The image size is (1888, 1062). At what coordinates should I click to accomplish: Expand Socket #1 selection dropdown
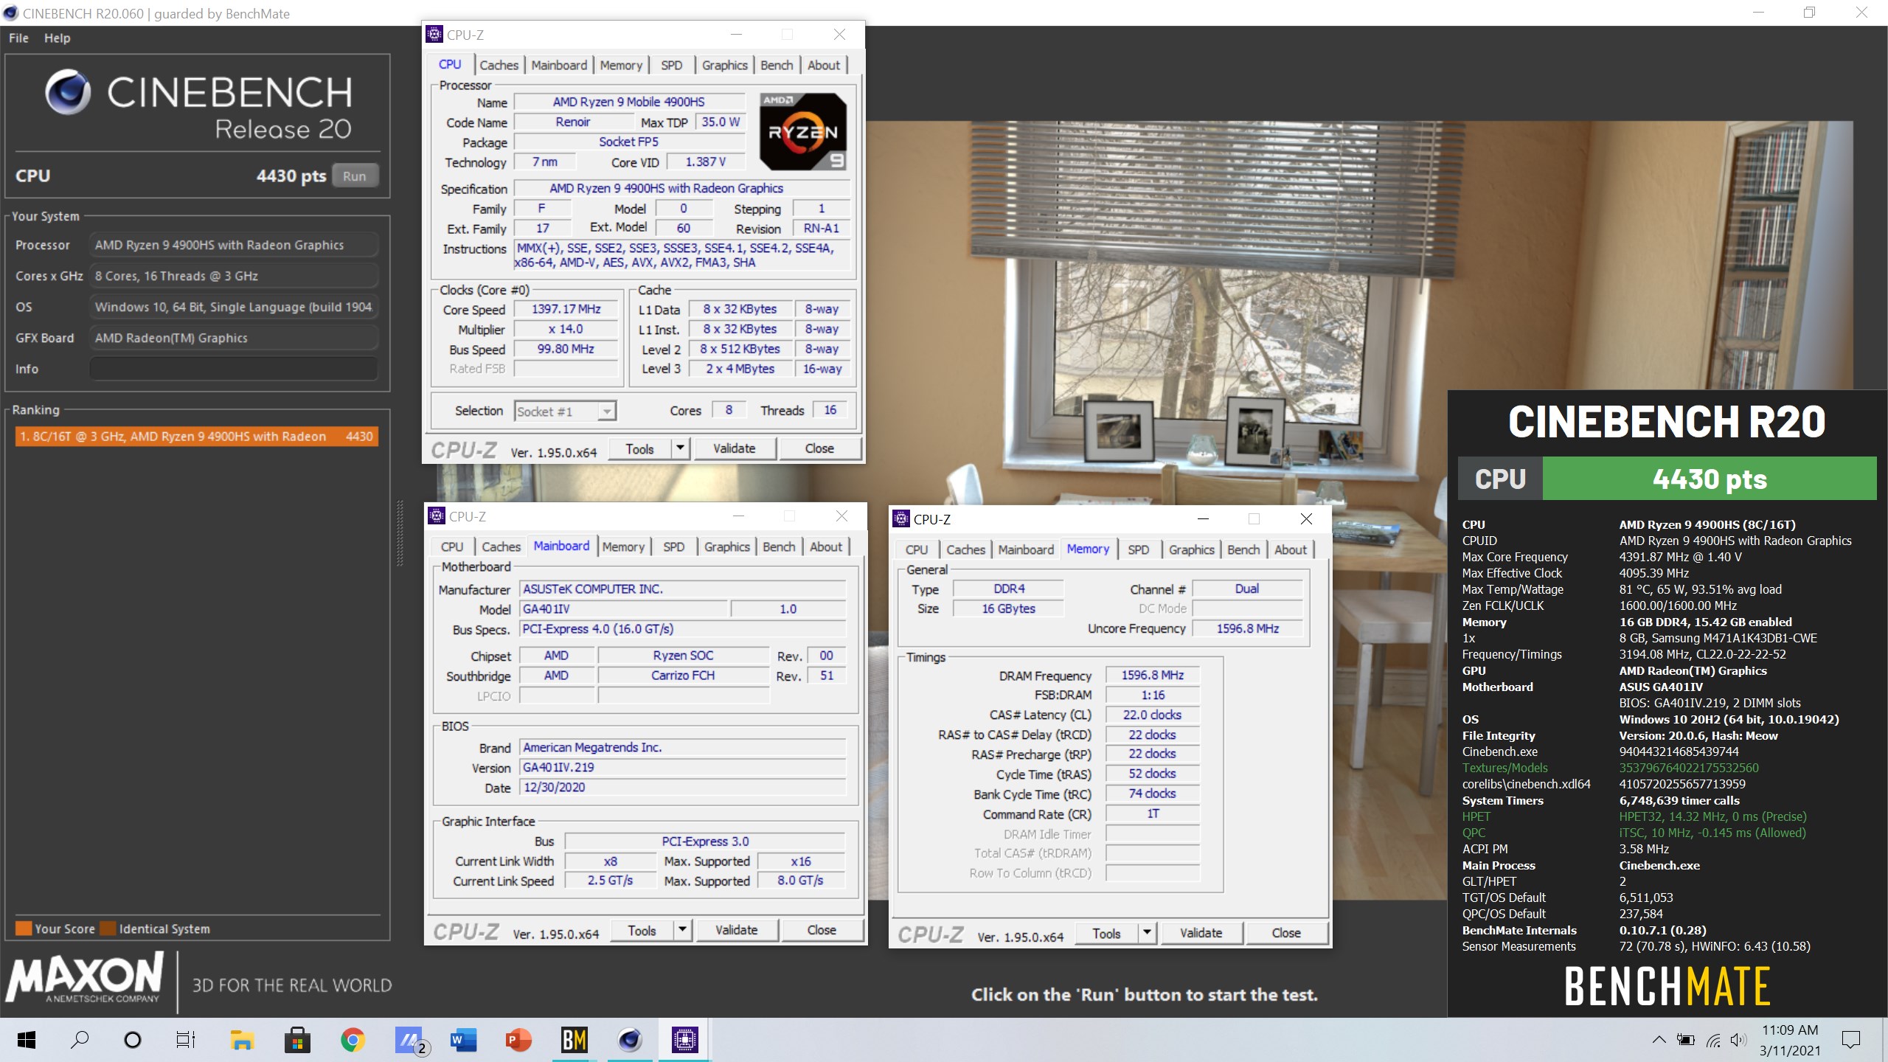pos(606,412)
